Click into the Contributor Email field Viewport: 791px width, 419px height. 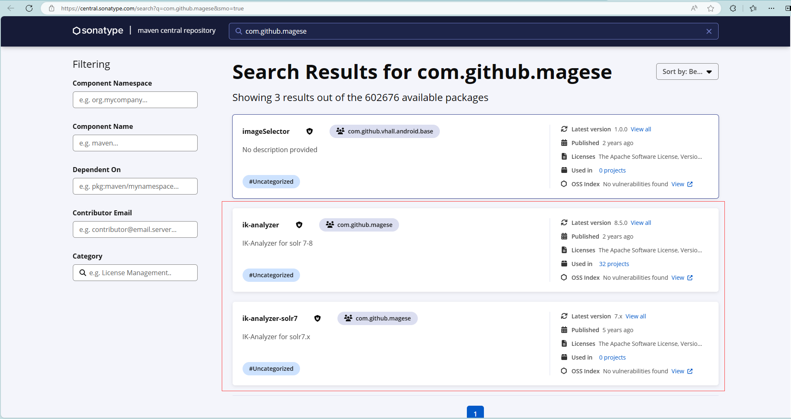135,229
